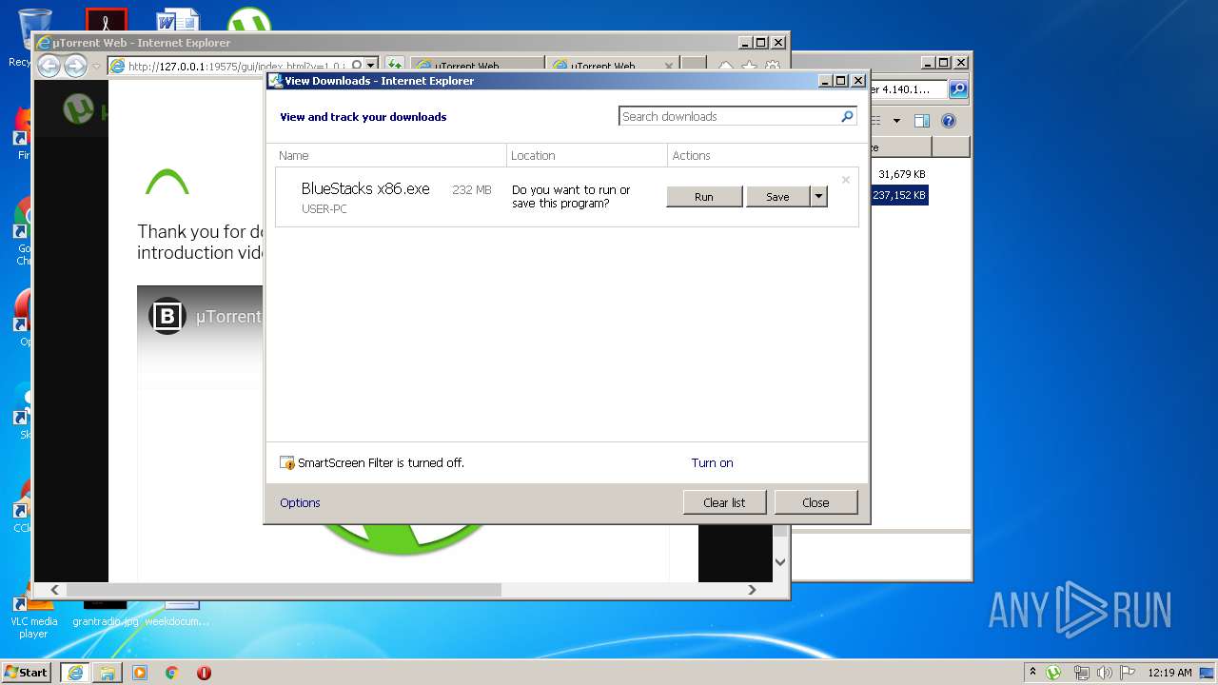Viewport: 1218px width, 685px height.
Task: Click the Opera icon in the taskbar
Action: 204,673
